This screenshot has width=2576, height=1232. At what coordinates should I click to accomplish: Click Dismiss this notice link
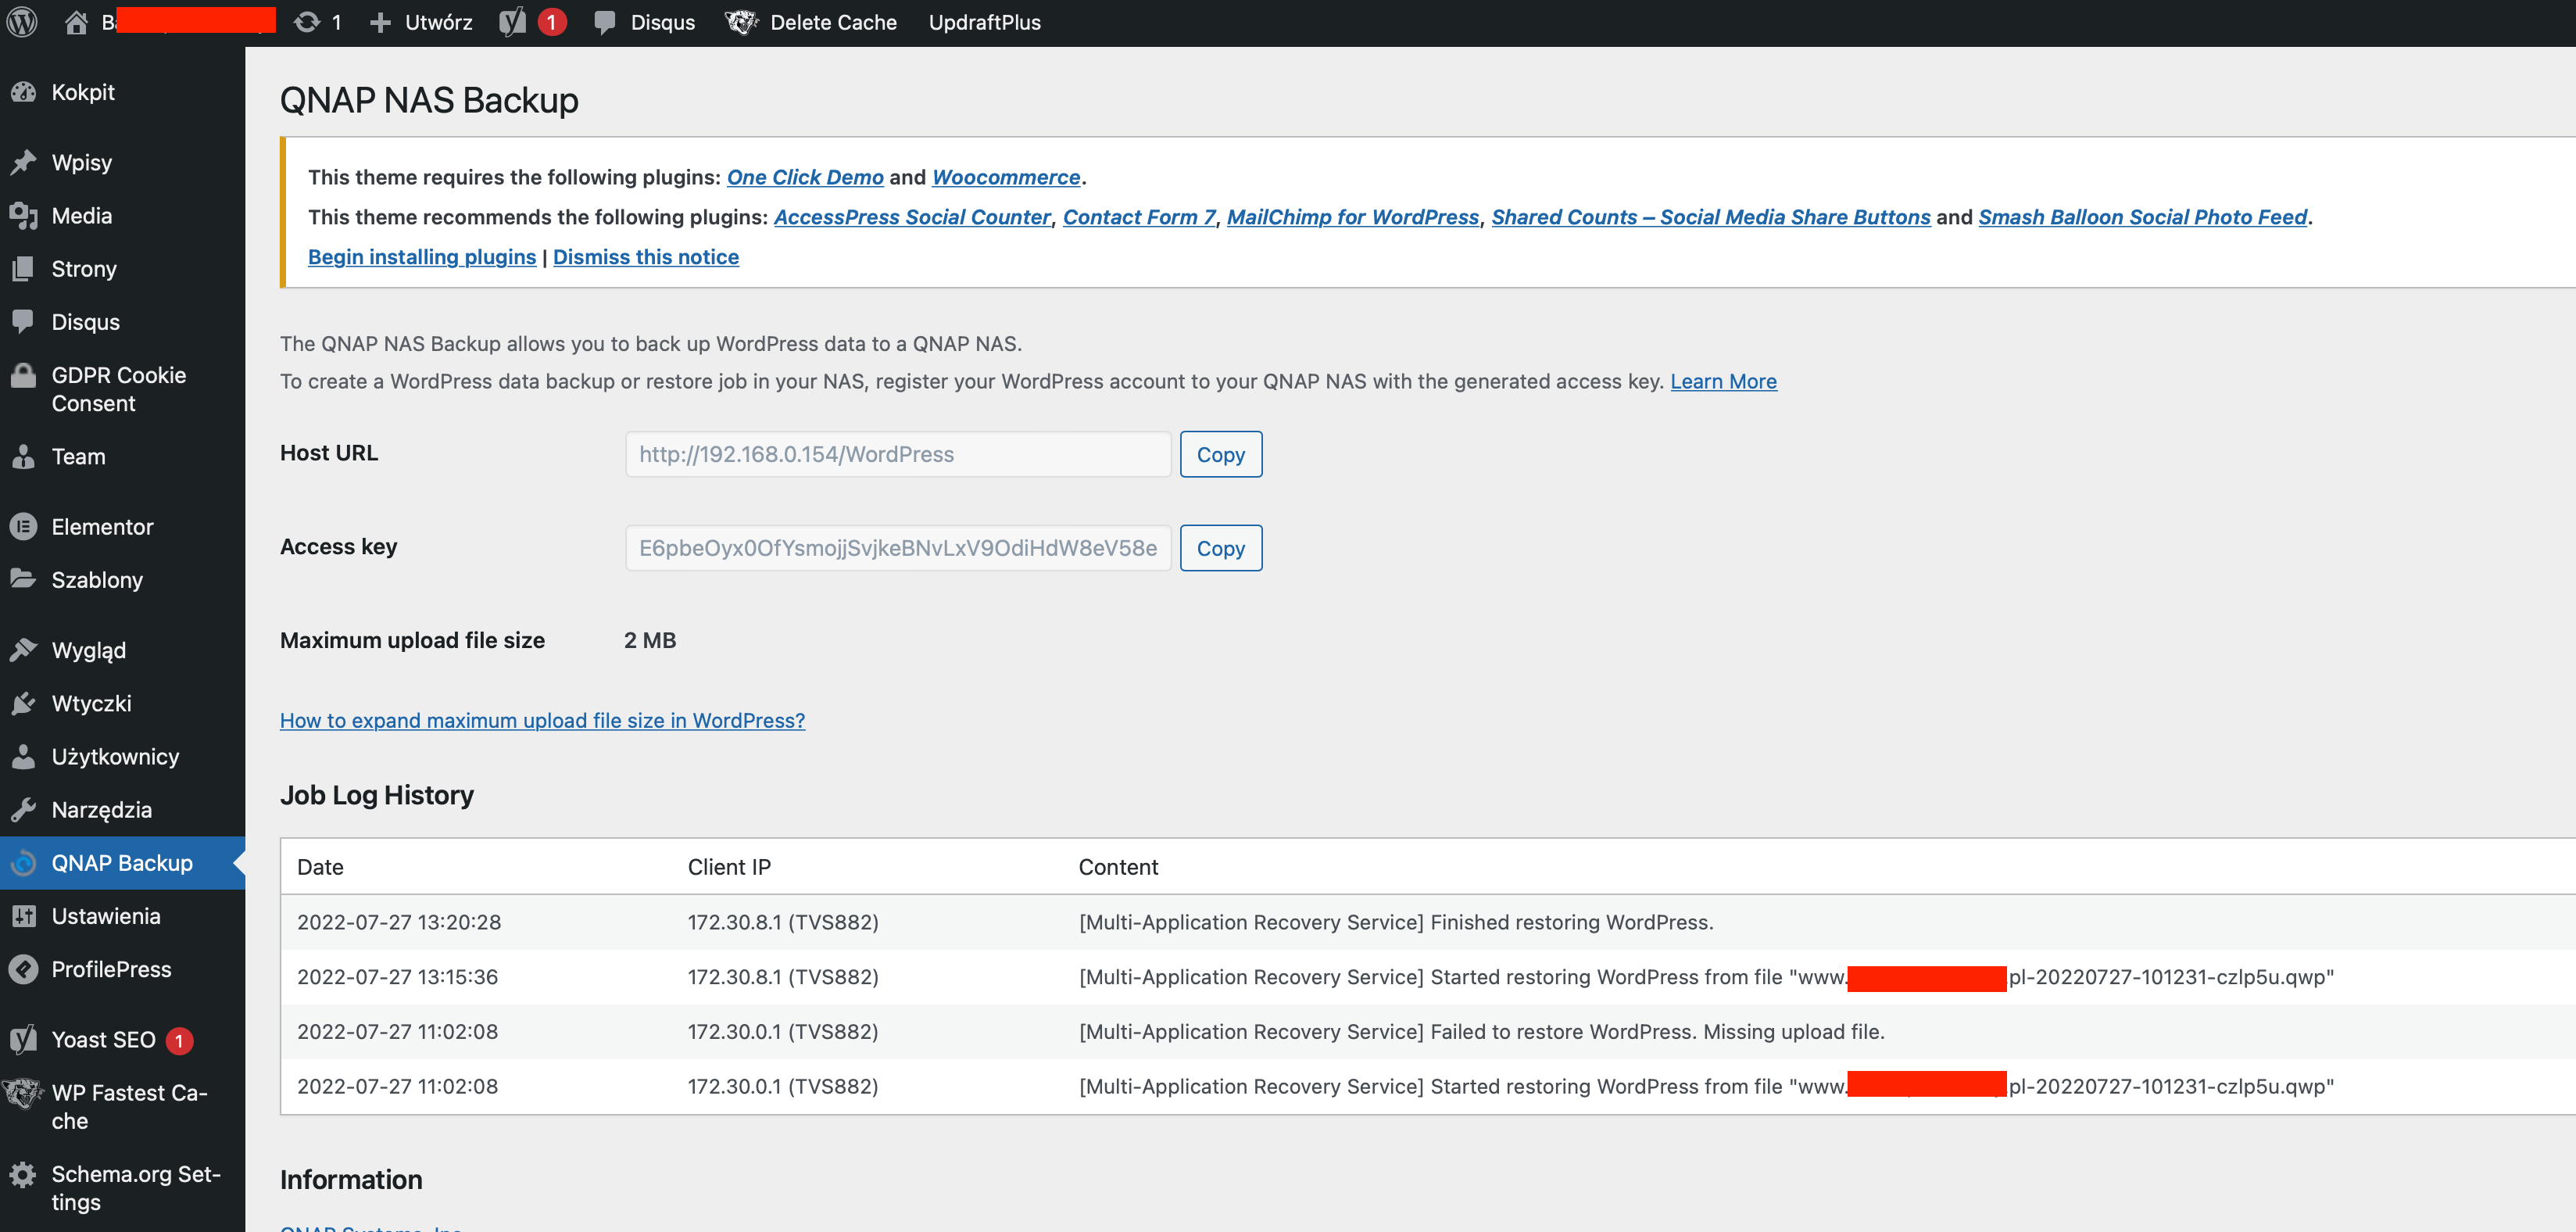[645, 257]
